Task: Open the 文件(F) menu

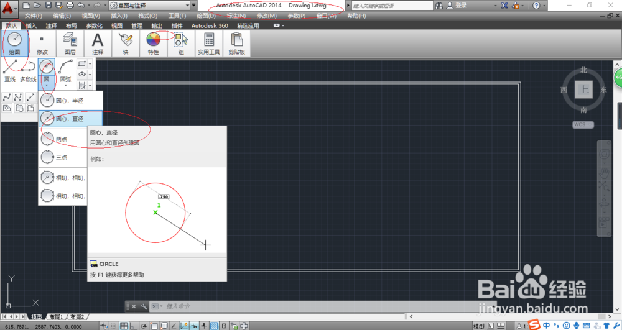Action: pos(34,16)
